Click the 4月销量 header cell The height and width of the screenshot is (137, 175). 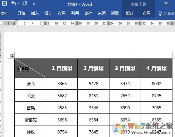point(157,68)
